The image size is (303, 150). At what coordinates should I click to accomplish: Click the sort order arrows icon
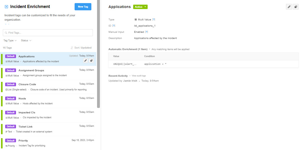click(72, 48)
